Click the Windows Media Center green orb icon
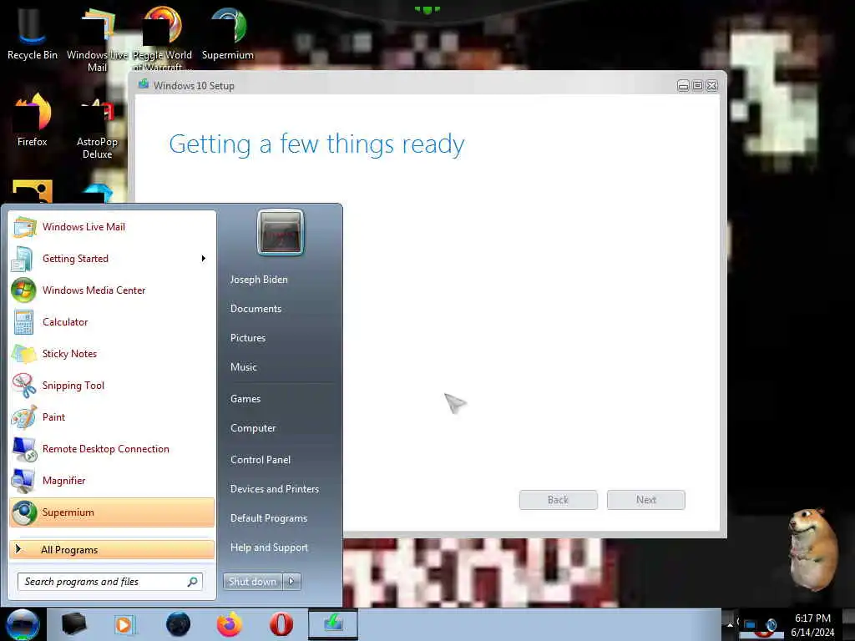855x641 pixels. pyautogui.click(x=23, y=290)
